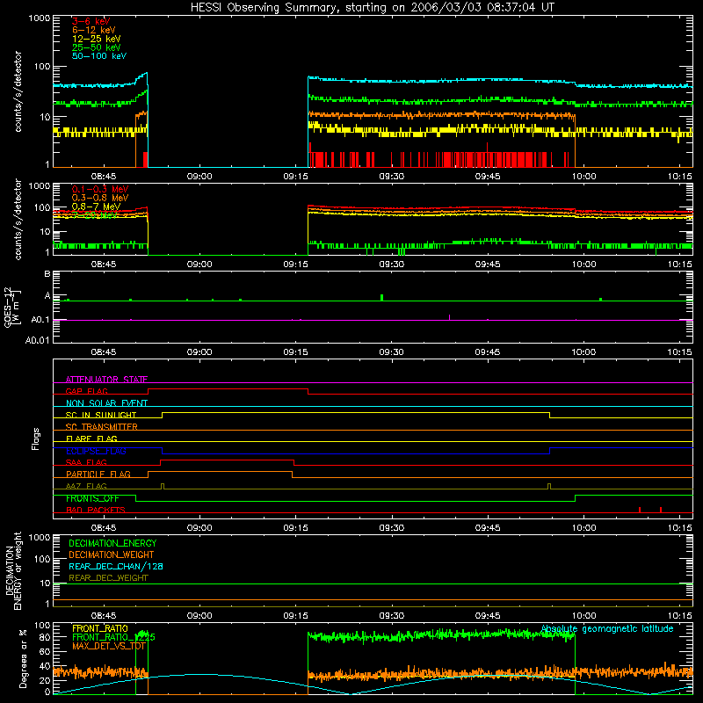Select the orange 6-12 keV legend label
This screenshot has width=703, height=703.
pos(94,30)
